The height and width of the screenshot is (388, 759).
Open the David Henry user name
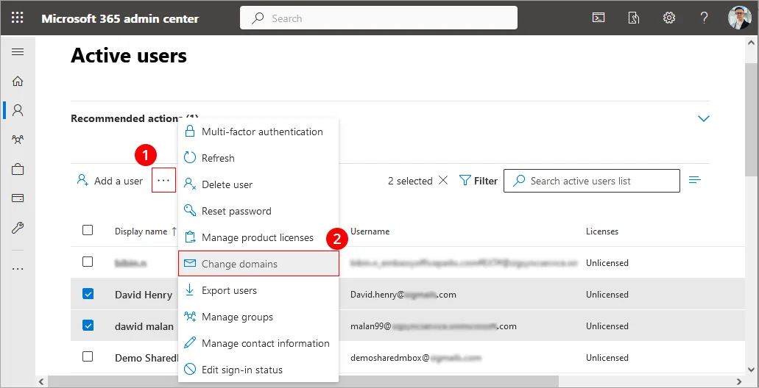144,294
